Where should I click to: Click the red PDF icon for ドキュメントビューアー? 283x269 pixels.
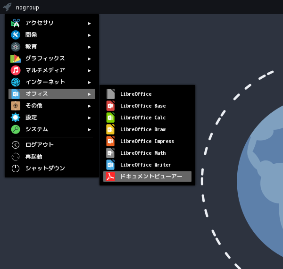(110, 177)
